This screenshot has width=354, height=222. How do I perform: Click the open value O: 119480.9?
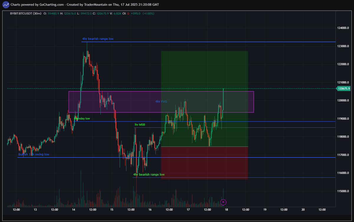click(51, 14)
